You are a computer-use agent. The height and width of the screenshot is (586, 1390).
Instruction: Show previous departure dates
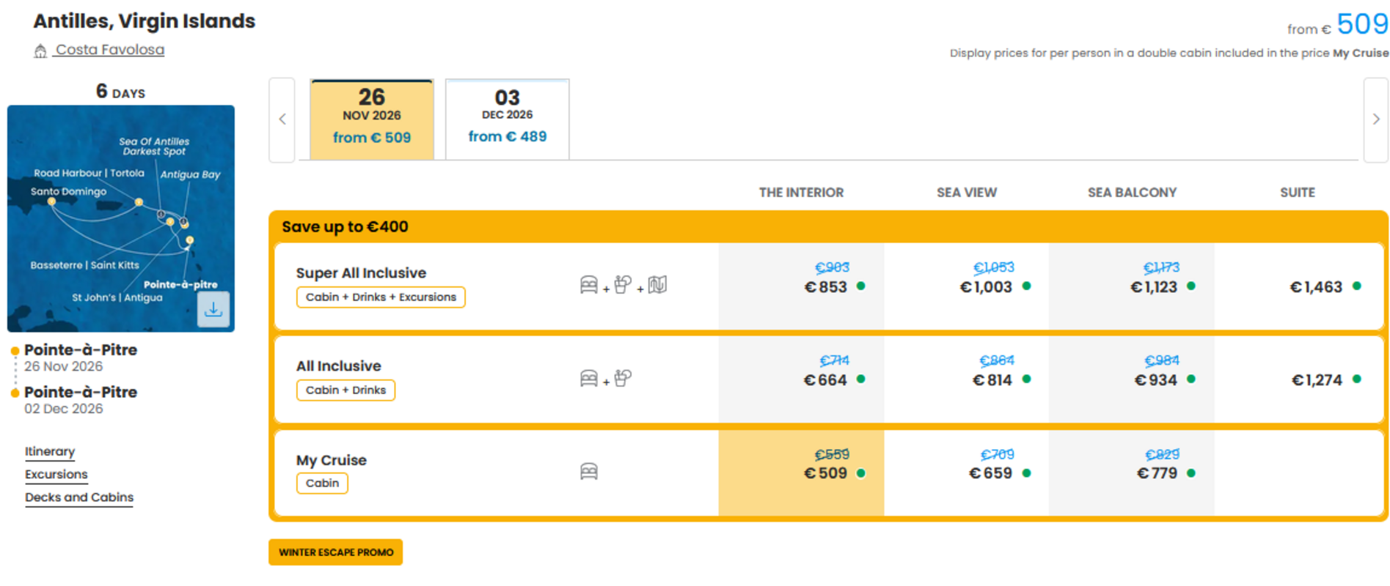point(282,119)
